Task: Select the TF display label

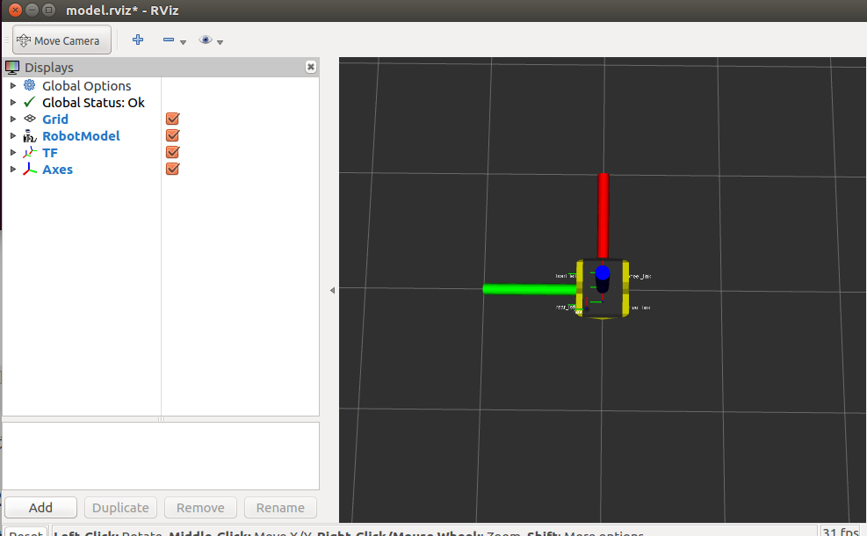Action: pos(50,153)
